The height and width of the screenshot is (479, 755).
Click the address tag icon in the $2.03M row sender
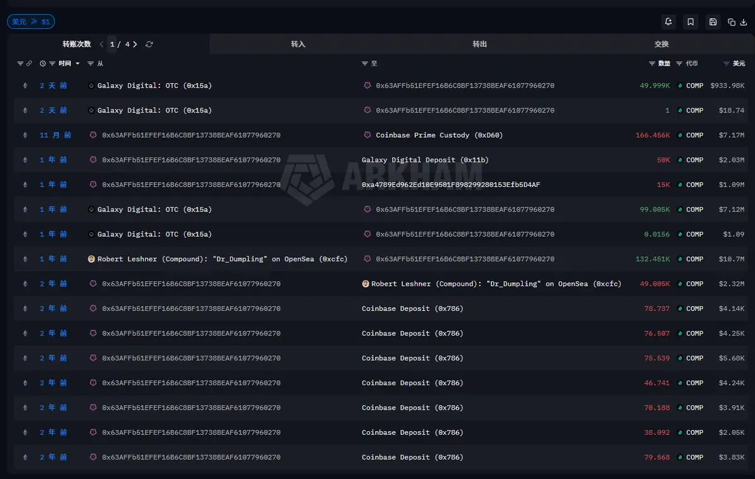click(94, 160)
